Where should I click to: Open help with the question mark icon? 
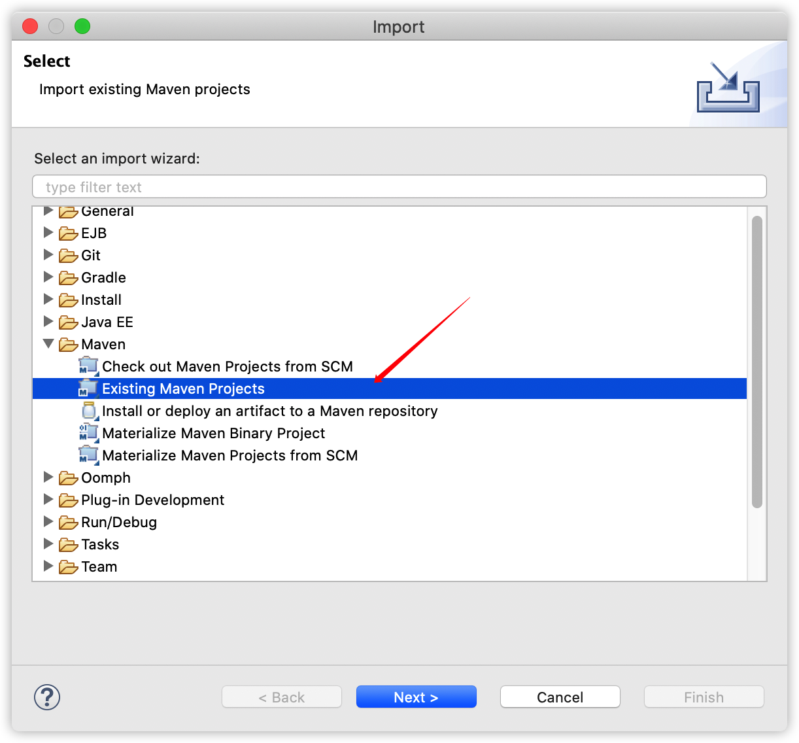coord(47,697)
